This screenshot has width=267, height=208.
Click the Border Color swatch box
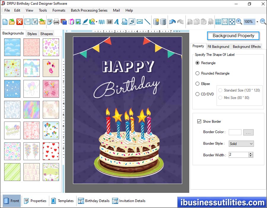(x=235, y=132)
